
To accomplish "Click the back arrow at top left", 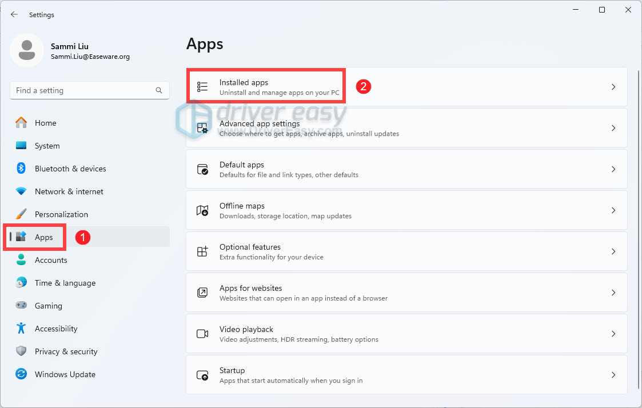I will 14,14.
